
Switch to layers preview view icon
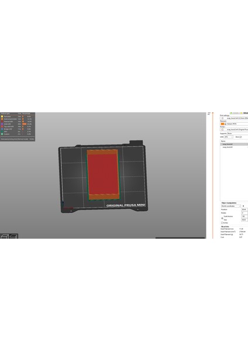pyautogui.click(x=13, y=236)
